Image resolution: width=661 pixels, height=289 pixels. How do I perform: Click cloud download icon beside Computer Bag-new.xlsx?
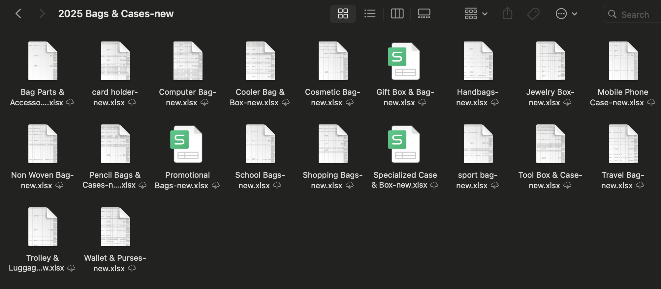coord(205,102)
